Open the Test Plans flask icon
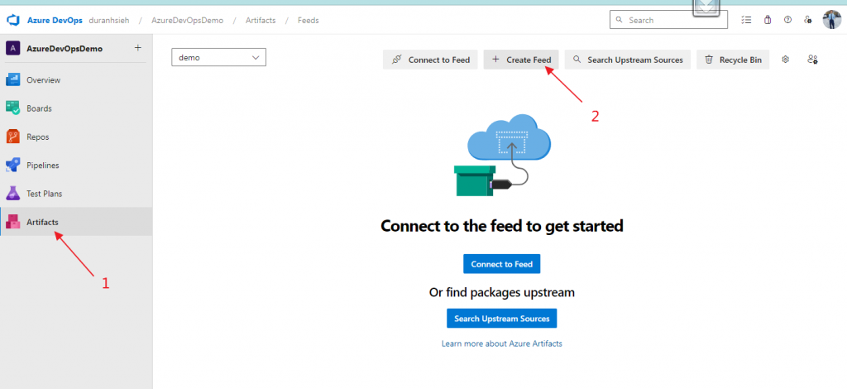This screenshot has height=389, width=847. tap(12, 194)
